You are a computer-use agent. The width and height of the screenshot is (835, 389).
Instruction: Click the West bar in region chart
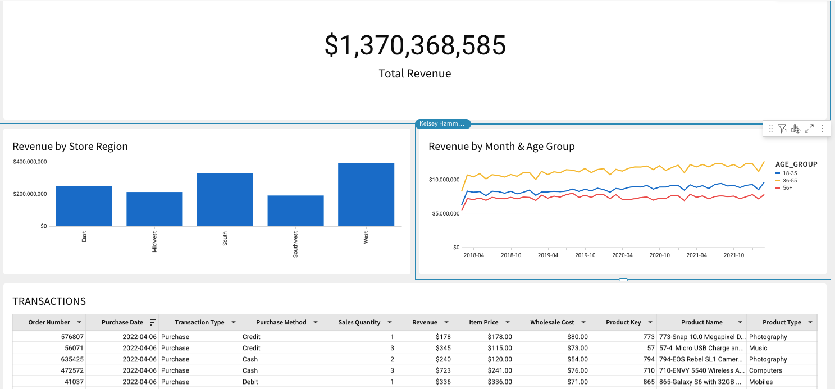(x=366, y=194)
